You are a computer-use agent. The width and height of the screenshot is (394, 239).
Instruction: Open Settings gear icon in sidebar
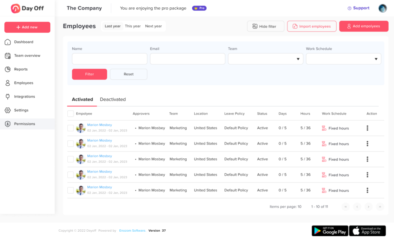tap(7, 110)
